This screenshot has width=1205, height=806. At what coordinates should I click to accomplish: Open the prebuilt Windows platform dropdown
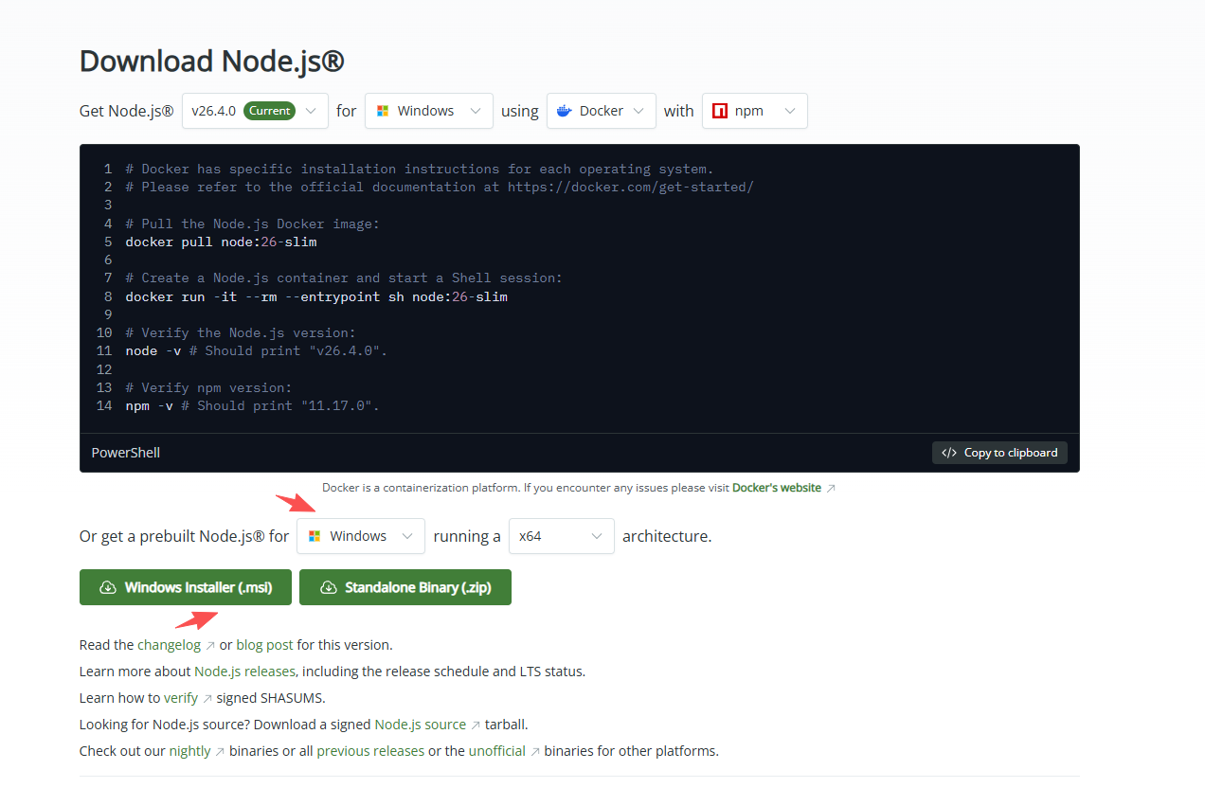click(361, 536)
